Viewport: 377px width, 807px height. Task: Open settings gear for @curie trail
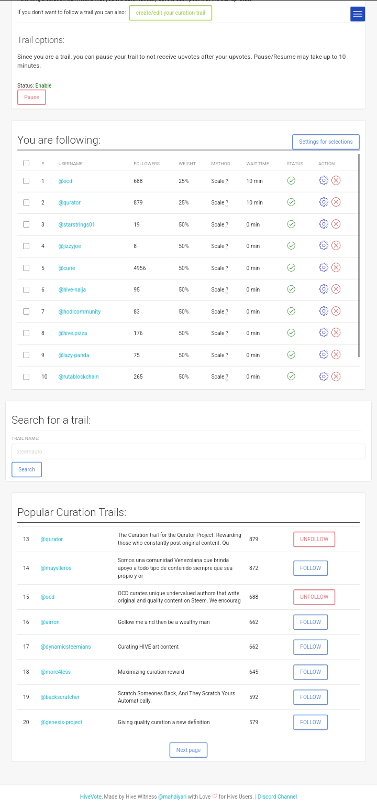click(324, 267)
